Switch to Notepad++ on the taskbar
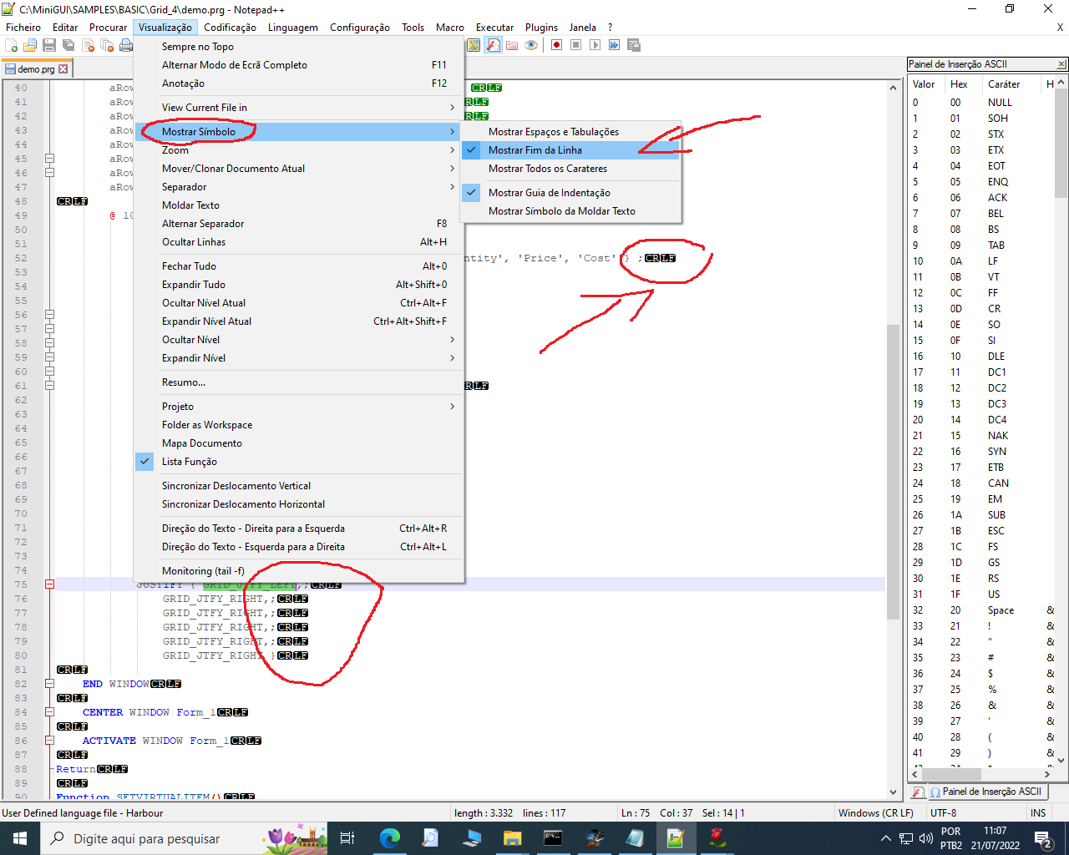Image resolution: width=1069 pixels, height=855 pixels. click(x=676, y=838)
